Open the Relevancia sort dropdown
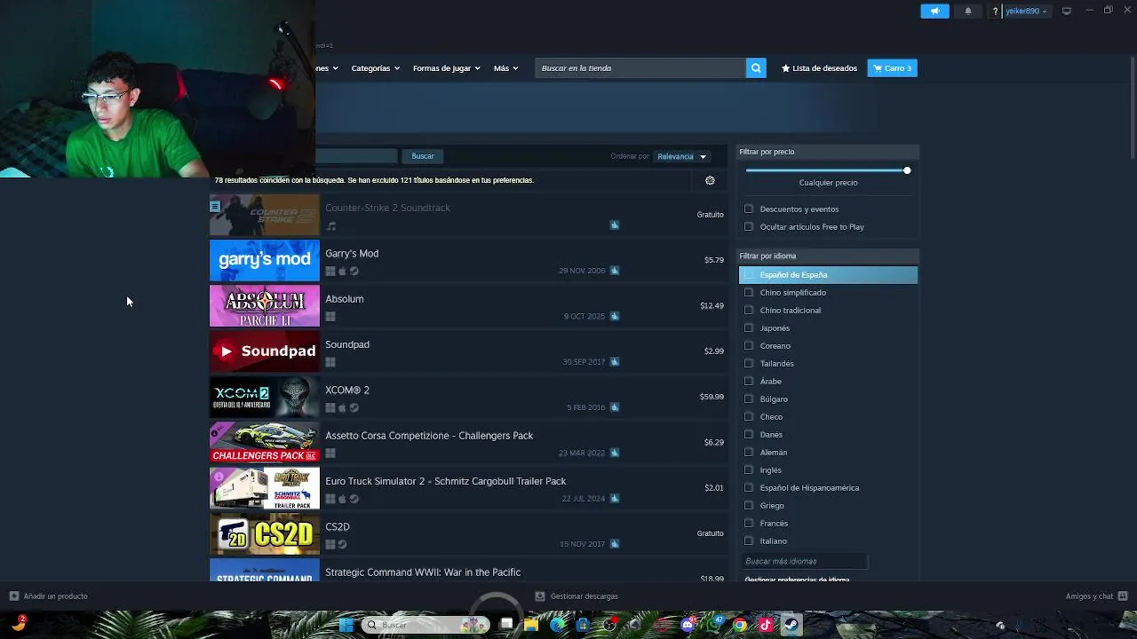This screenshot has width=1137, height=639. [x=681, y=156]
